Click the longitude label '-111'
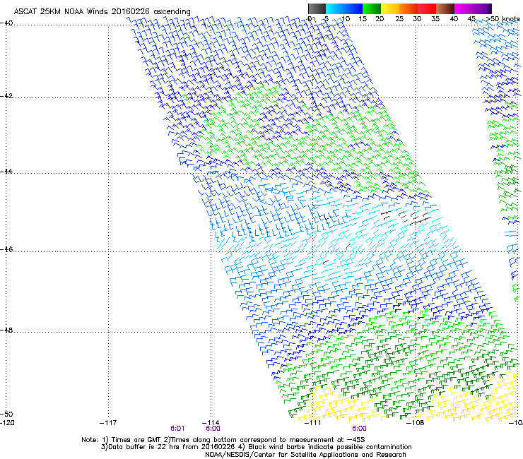This screenshot has height=459, width=523. pyautogui.click(x=312, y=423)
